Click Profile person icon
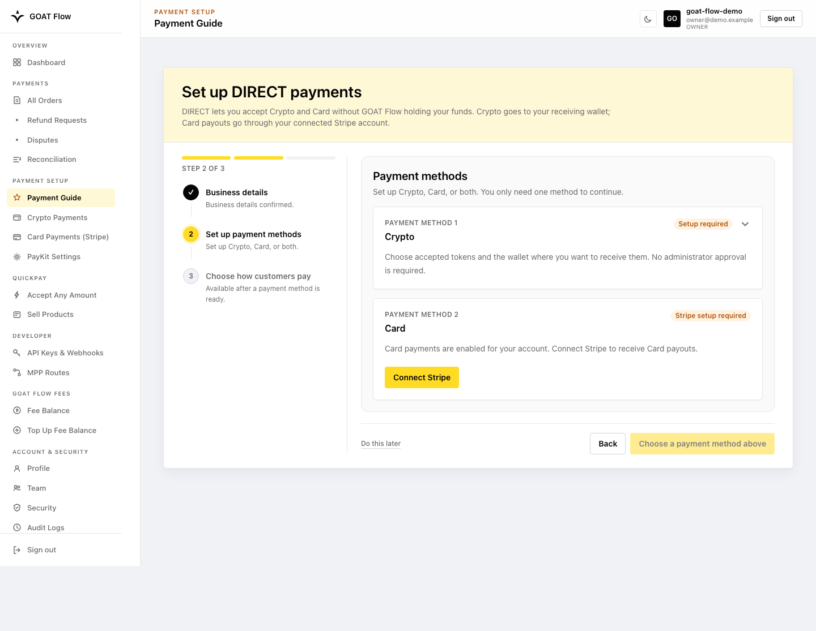The width and height of the screenshot is (816, 631). coord(17,468)
